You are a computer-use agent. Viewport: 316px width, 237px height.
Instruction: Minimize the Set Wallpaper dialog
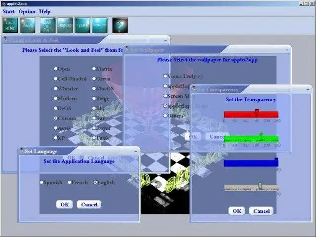287,49
